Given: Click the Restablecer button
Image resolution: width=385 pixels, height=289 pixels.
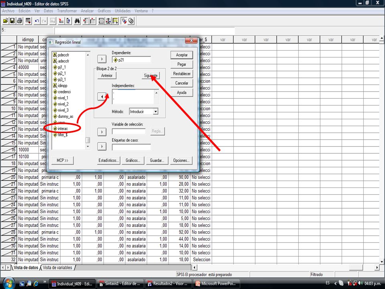Looking at the screenshot, I should [182, 74].
